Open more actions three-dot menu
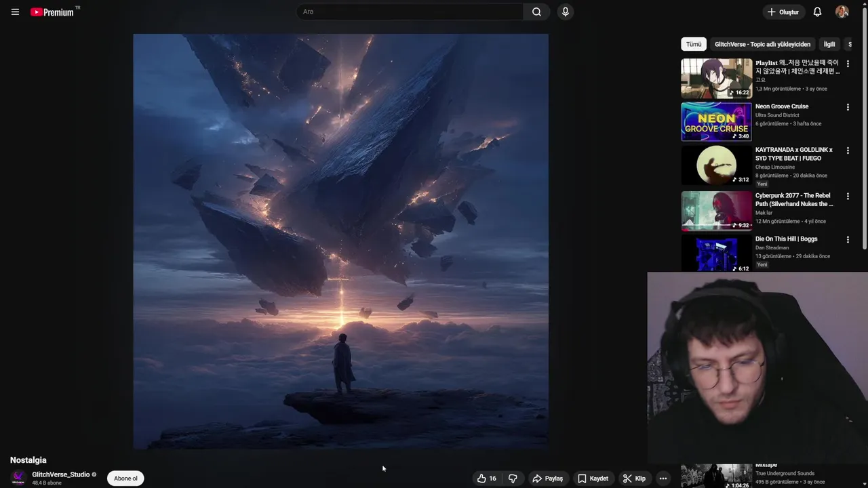This screenshot has width=868, height=488. tap(663, 479)
